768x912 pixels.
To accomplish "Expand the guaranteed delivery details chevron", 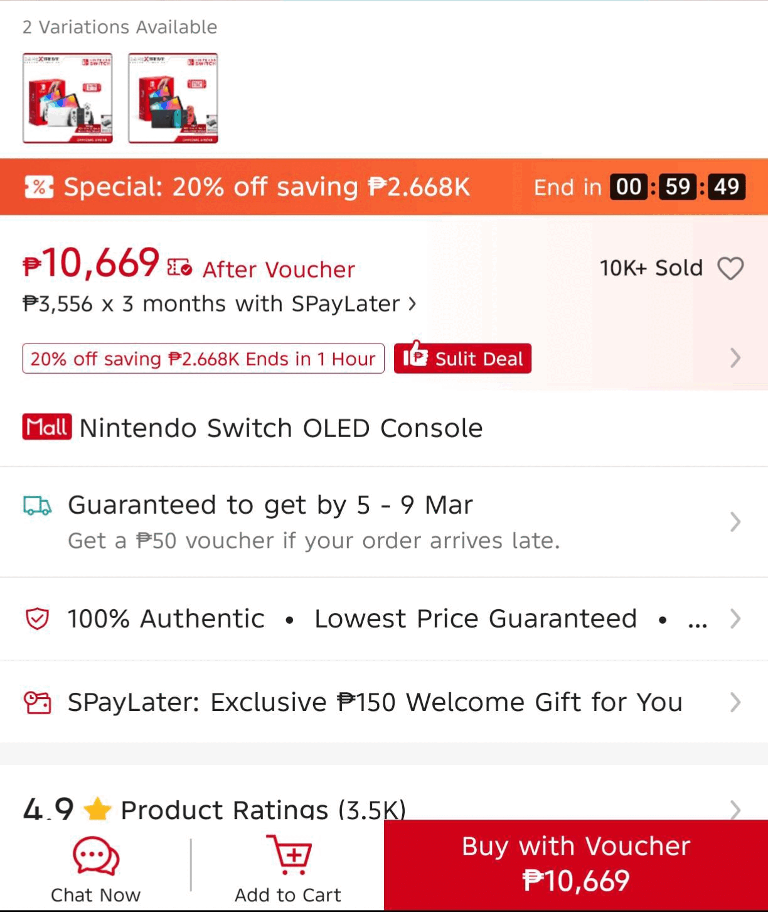I will 735,522.
